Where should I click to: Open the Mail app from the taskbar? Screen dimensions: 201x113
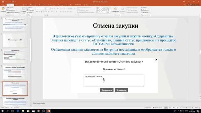33,111
